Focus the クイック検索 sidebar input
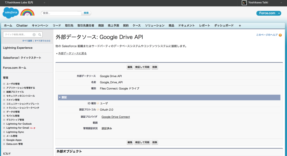The height and width of the screenshot is (156, 287). tap(20, 34)
